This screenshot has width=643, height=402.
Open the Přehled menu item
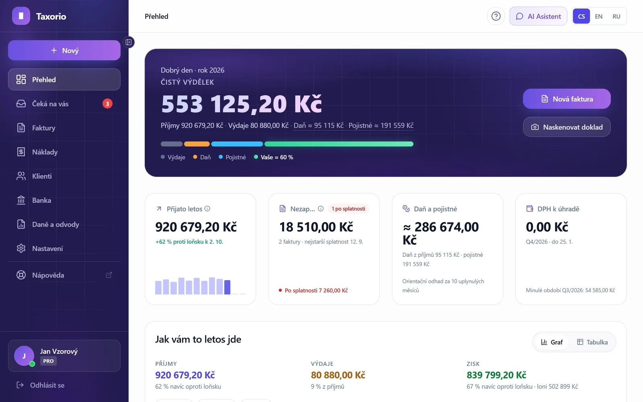(x=64, y=80)
